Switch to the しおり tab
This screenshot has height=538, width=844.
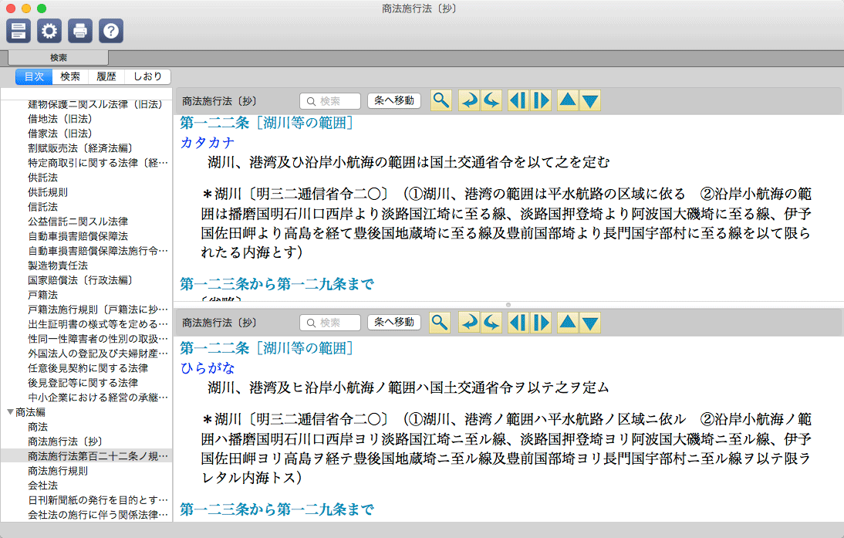147,76
